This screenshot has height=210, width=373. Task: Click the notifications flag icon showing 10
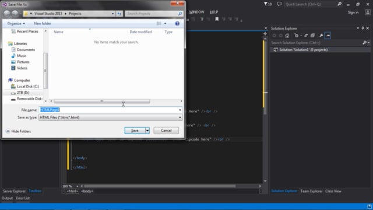[x=268, y=4]
